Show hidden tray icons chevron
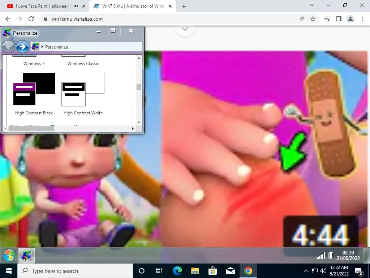The image size is (370, 278). [x=306, y=271]
